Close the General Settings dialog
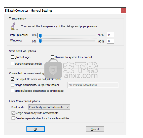Screen dimensions: 143x138 coord(124,11)
